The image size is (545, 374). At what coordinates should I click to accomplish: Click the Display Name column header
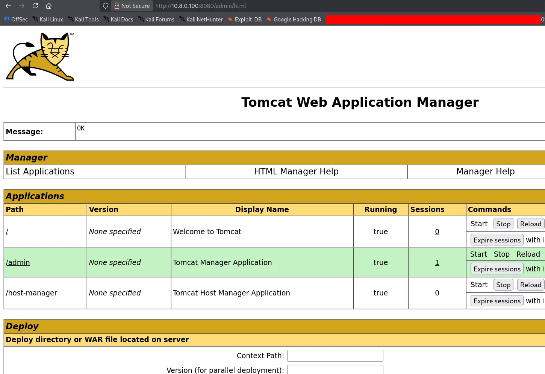262,209
